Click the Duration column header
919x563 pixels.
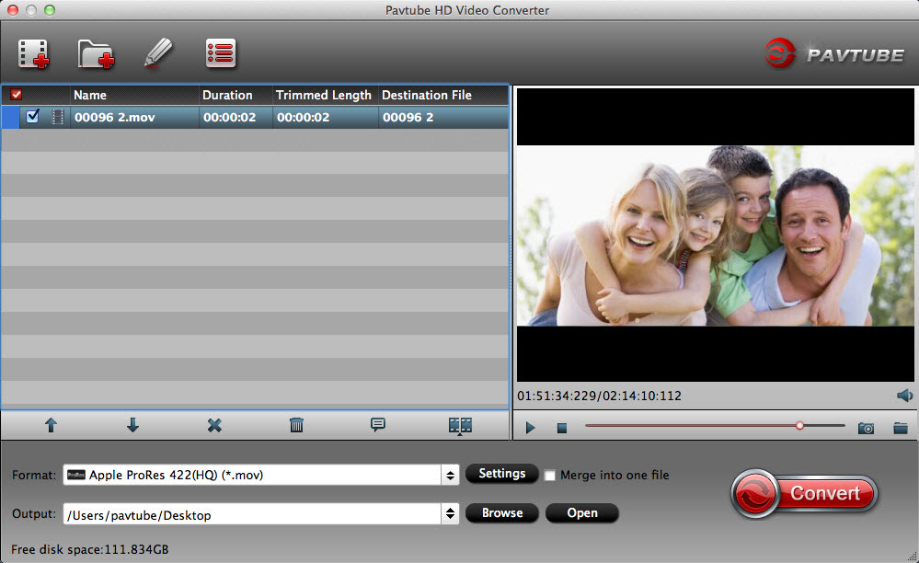[236, 95]
